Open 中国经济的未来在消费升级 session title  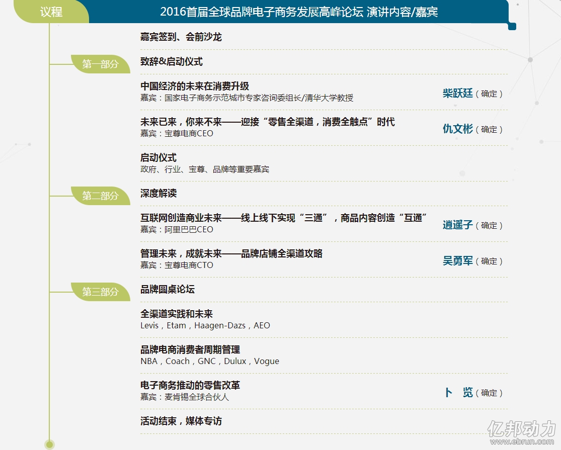coord(195,86)
